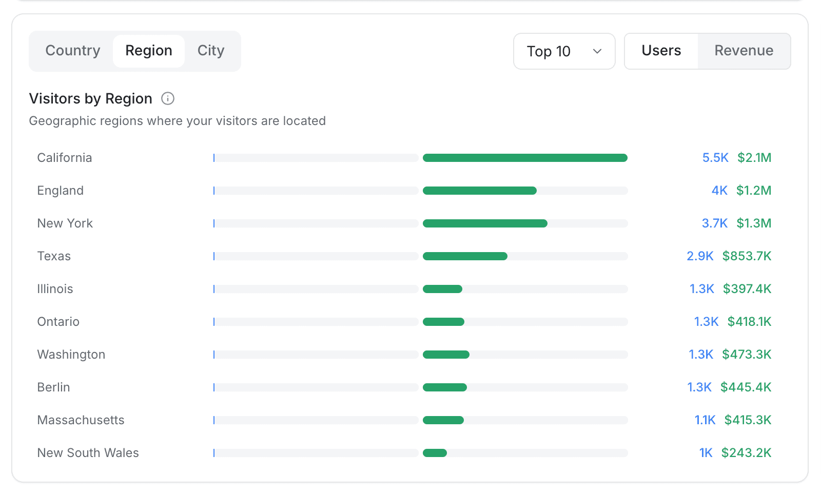Switch to the Country tab

click(73, 51)
